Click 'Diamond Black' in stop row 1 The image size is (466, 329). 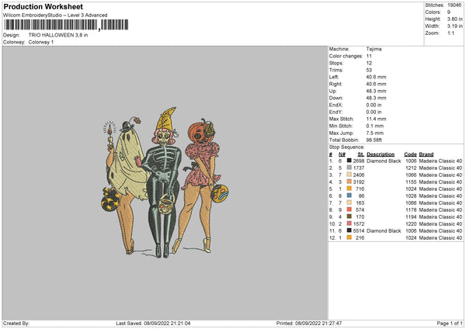point(384,161)
